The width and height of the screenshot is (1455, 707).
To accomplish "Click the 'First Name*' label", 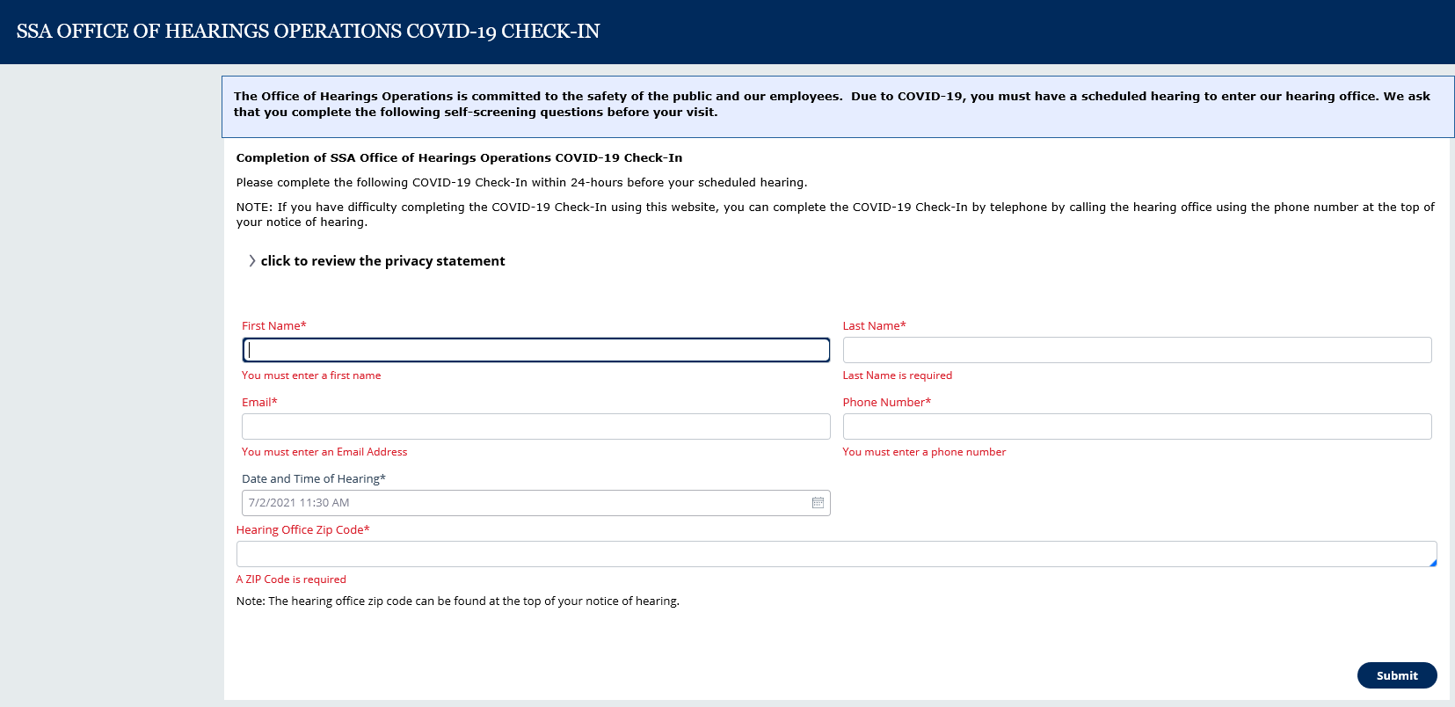I will tap(274, 326).
